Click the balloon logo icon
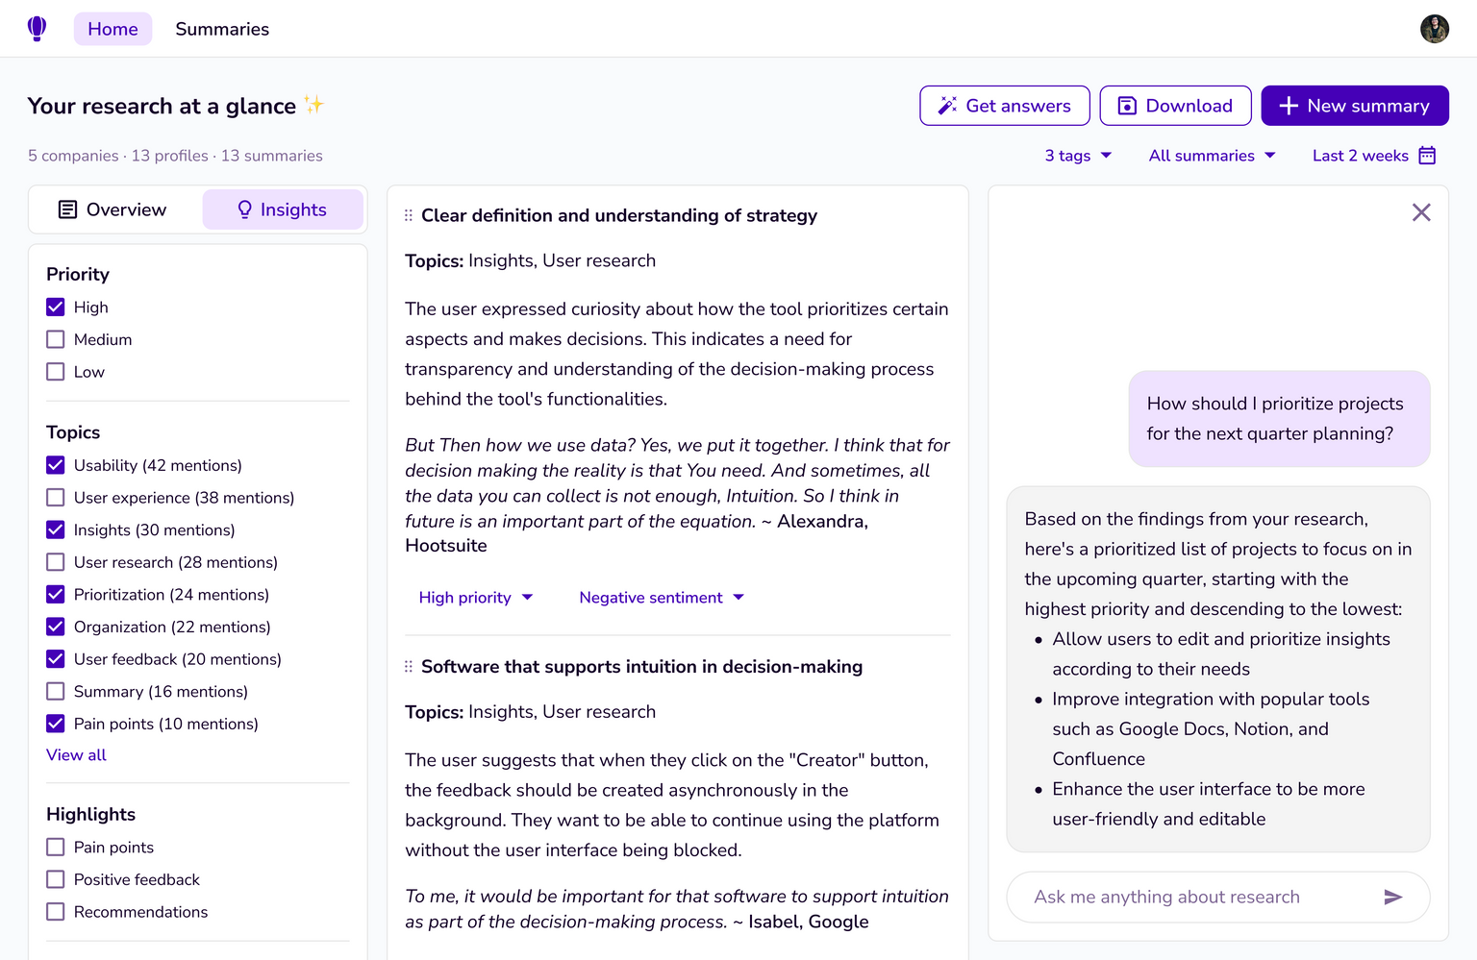 coord(37,29)
